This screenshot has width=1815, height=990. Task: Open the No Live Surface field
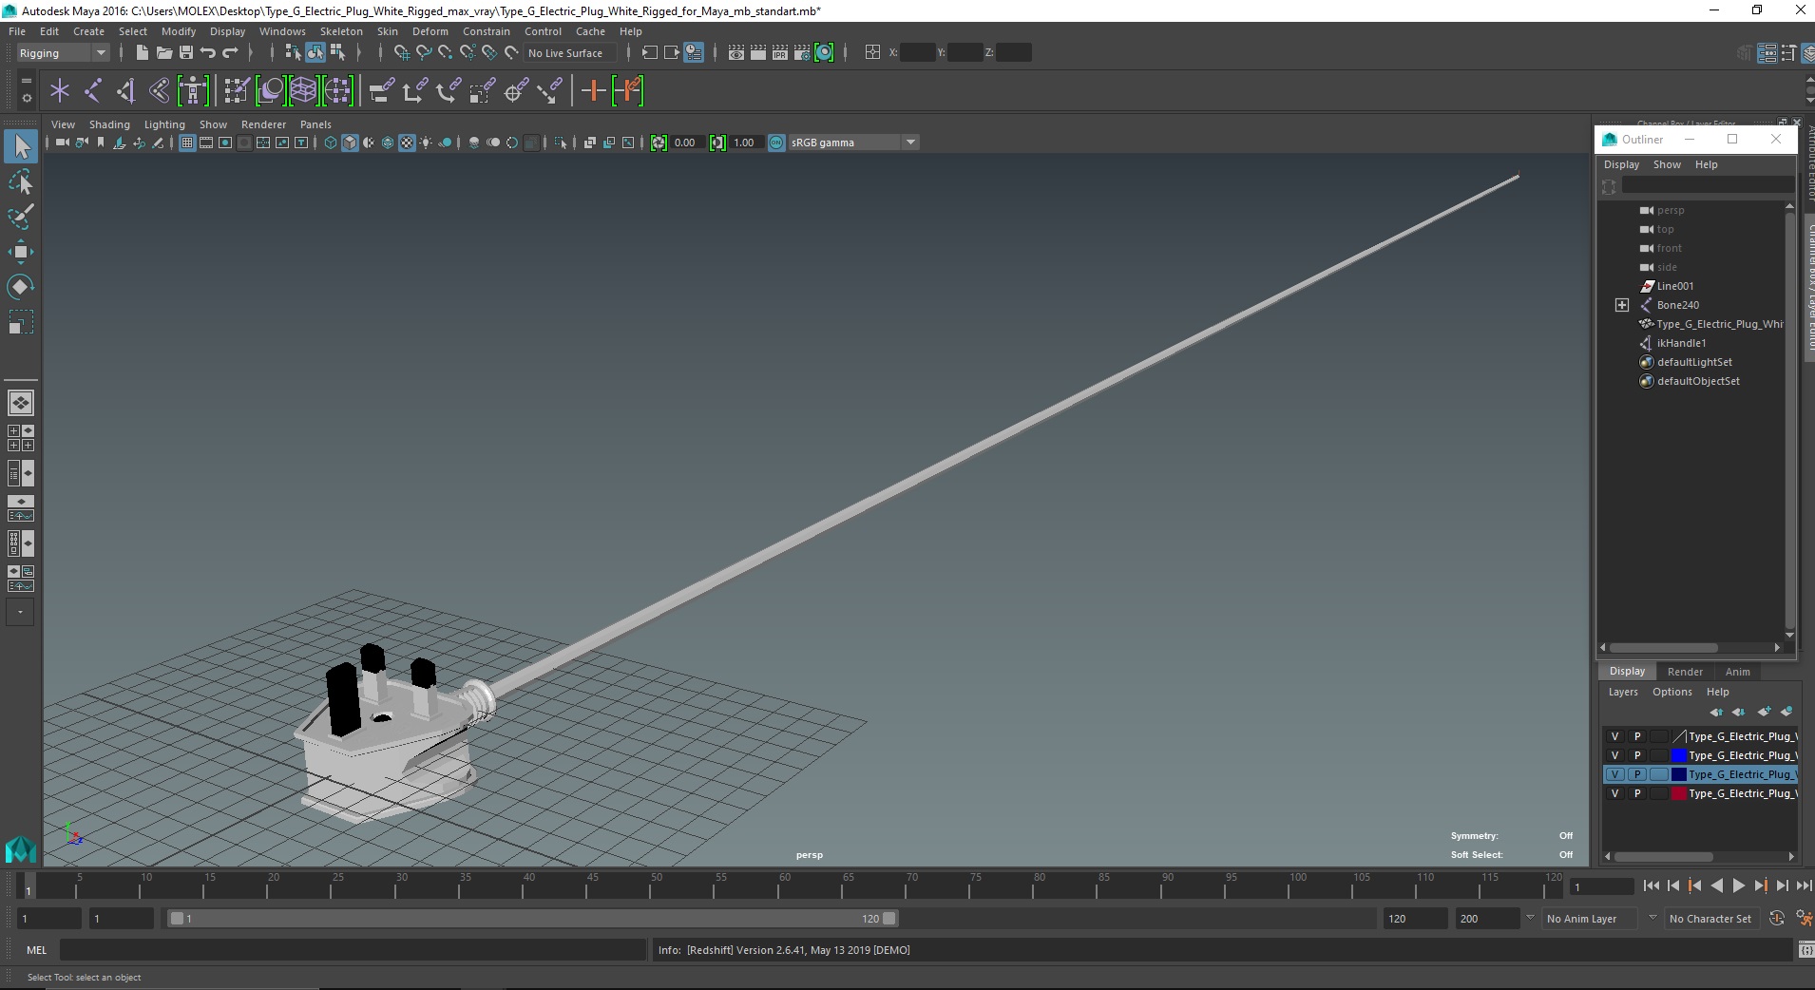pos(570,53)
